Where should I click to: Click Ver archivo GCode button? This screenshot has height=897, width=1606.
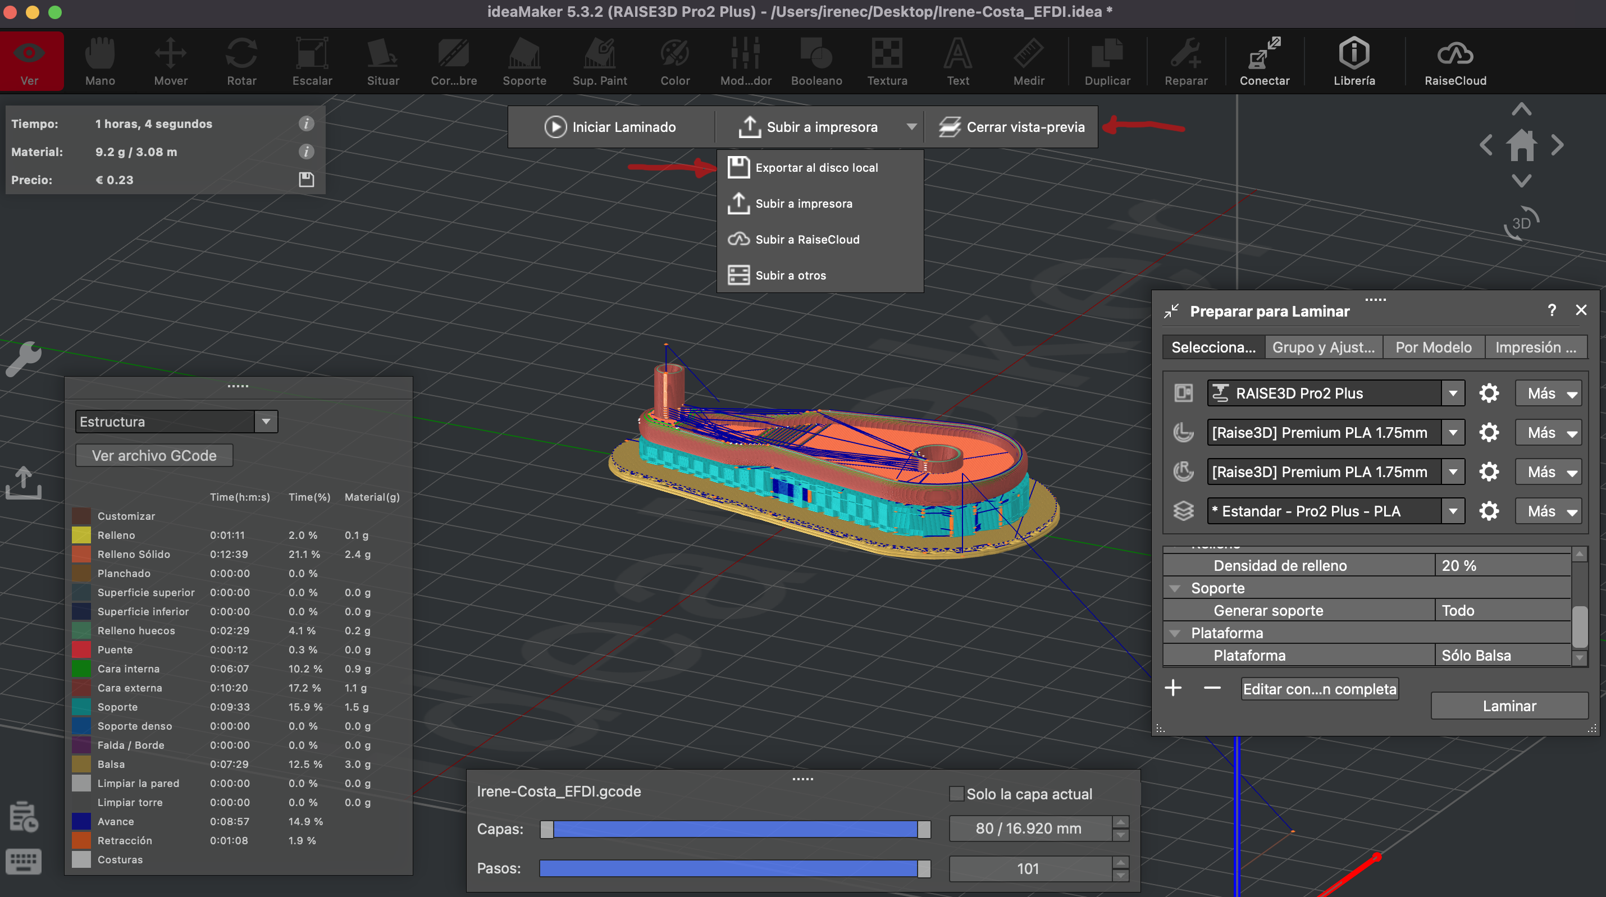(x=154, y=456)
